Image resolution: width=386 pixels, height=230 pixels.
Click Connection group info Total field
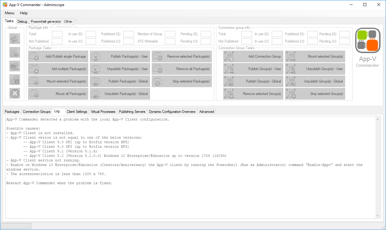(247, 34)
